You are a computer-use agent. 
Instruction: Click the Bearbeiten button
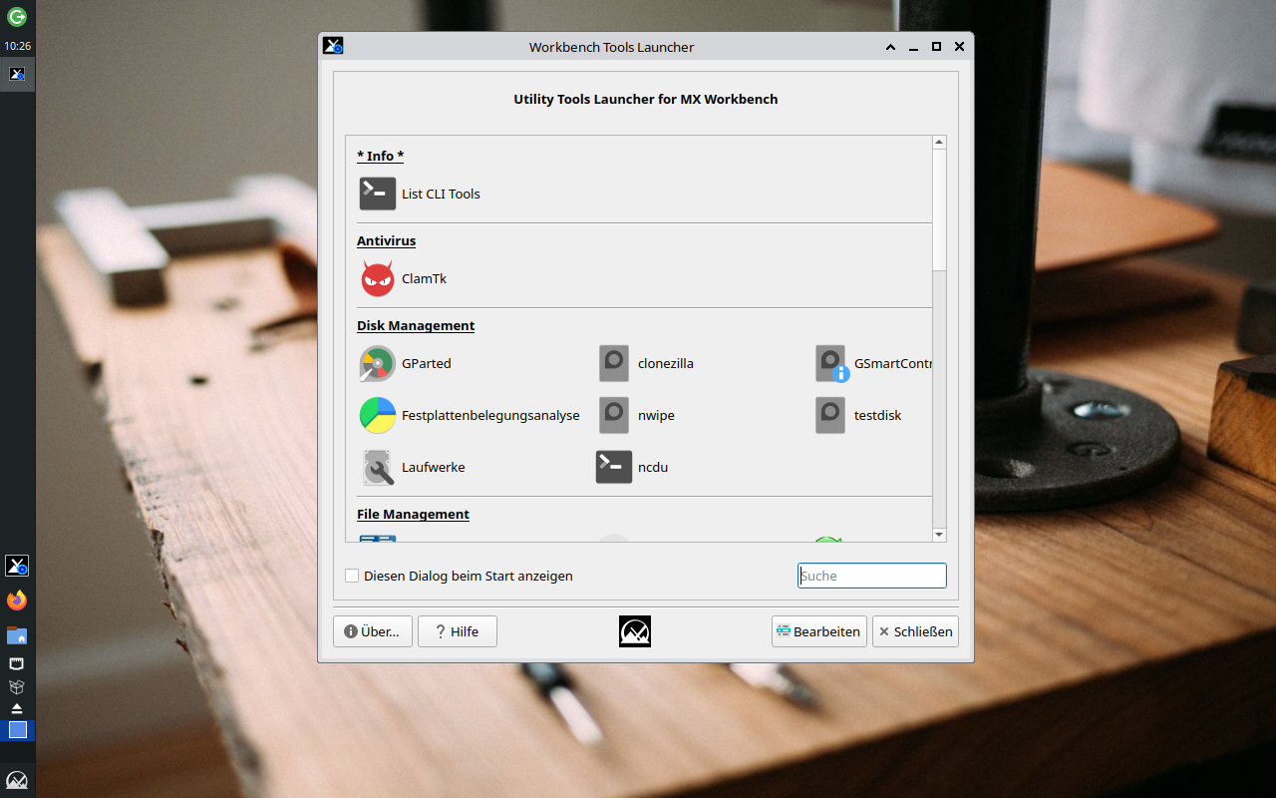point(818,631)
